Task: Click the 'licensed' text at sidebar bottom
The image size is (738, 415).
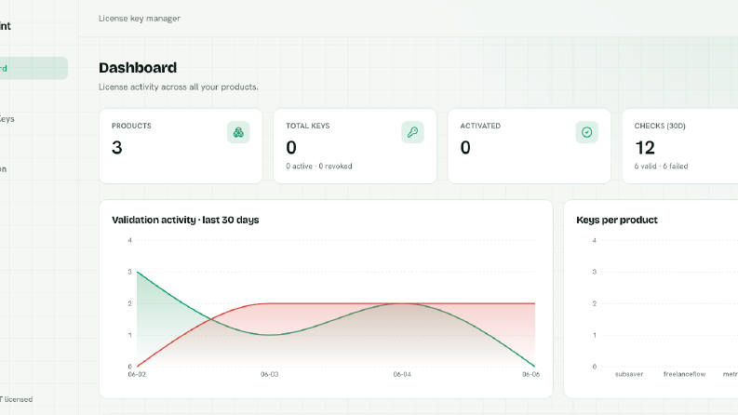Action: coord(19,399)
